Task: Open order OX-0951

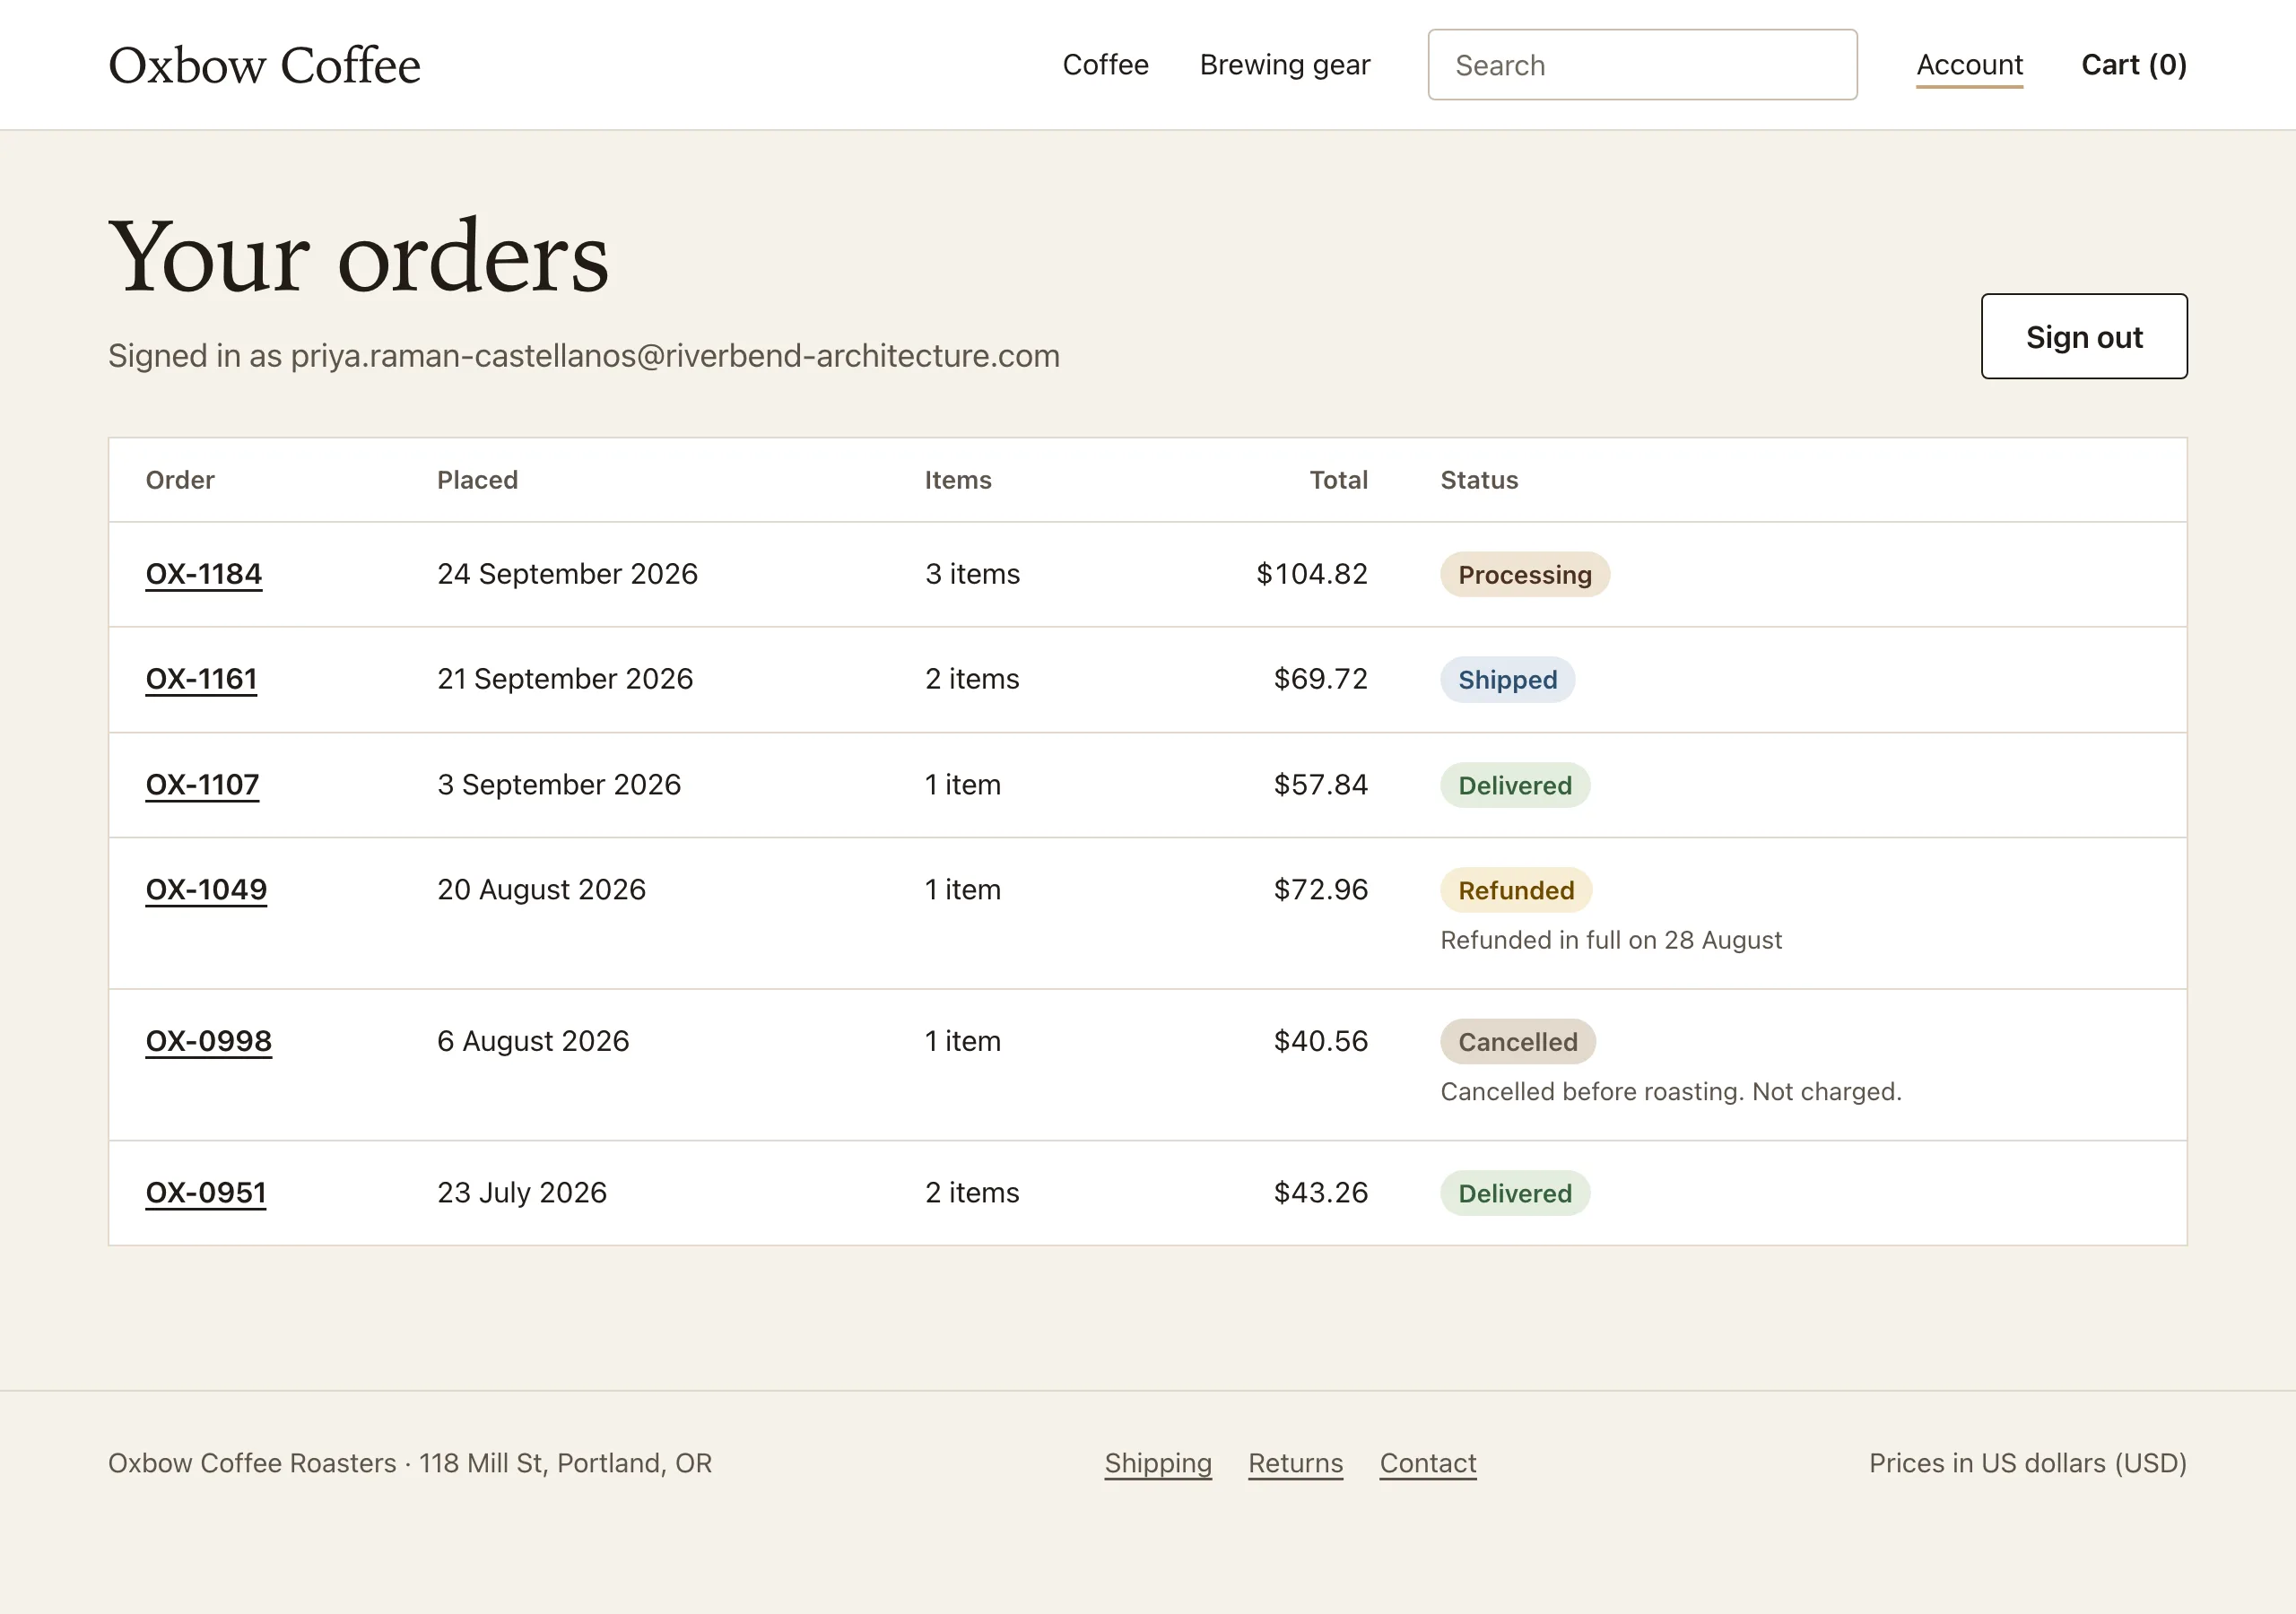Action: point(206,1193)
